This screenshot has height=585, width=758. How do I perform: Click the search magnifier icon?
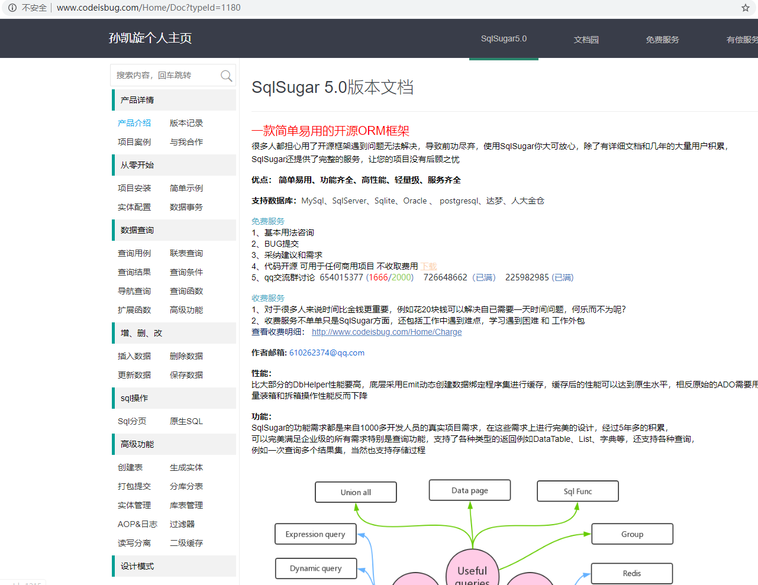pos(226,76)
